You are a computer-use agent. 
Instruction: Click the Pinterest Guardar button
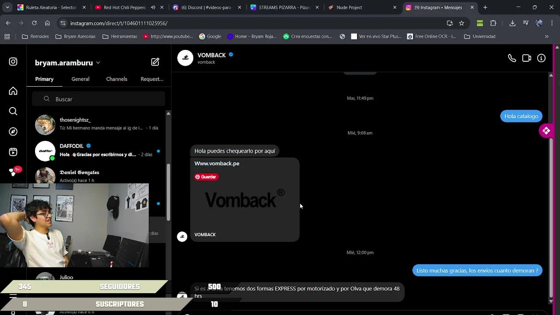[206, 177]
